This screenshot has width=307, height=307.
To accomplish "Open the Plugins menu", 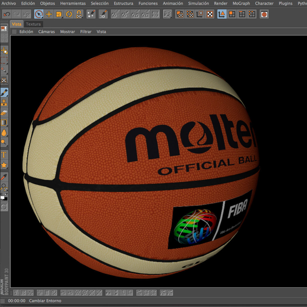I will [x=286, y=3].
